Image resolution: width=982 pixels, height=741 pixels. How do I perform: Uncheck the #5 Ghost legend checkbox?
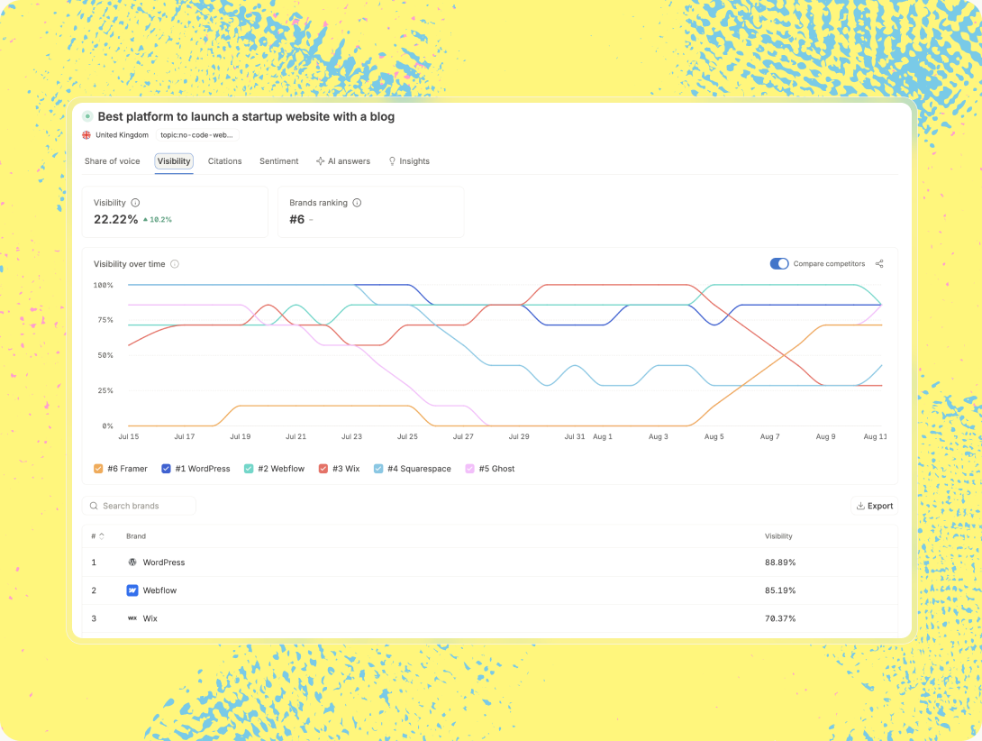pyautogui.click(x=469, y=468)
